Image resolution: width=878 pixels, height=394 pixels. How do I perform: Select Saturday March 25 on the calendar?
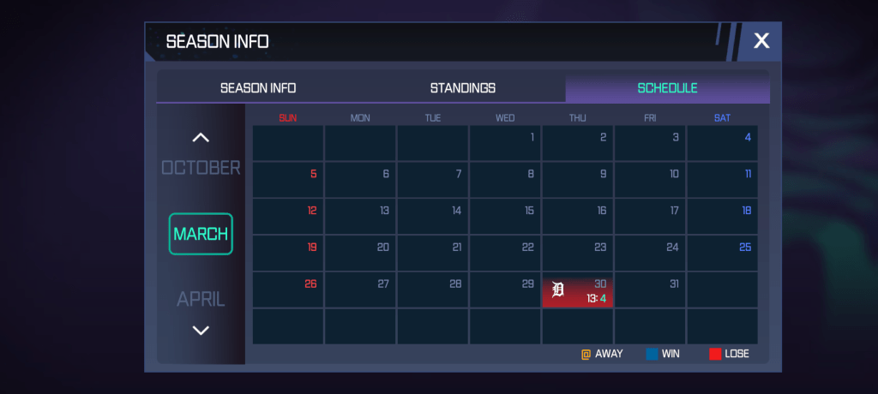pos(722,253)
